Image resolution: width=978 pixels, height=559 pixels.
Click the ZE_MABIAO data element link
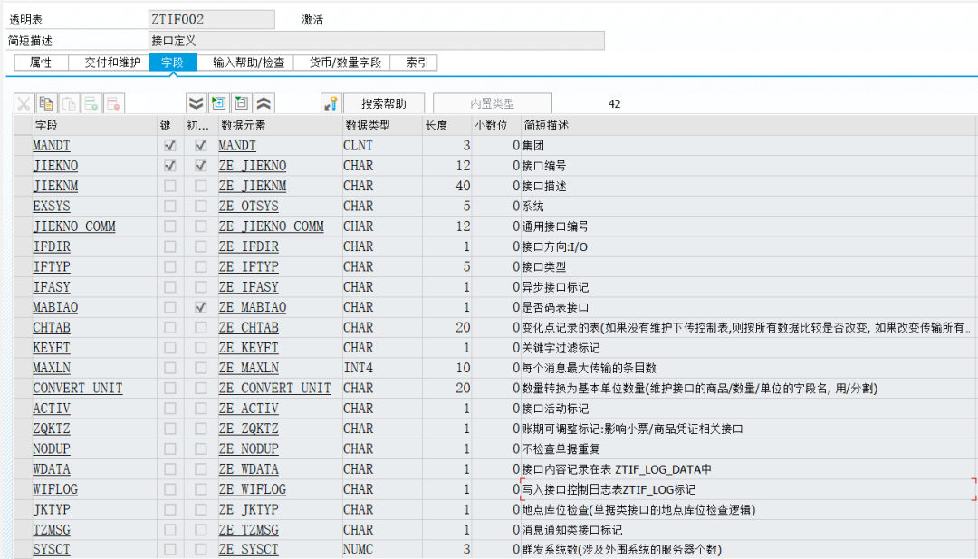coord(252,307)
